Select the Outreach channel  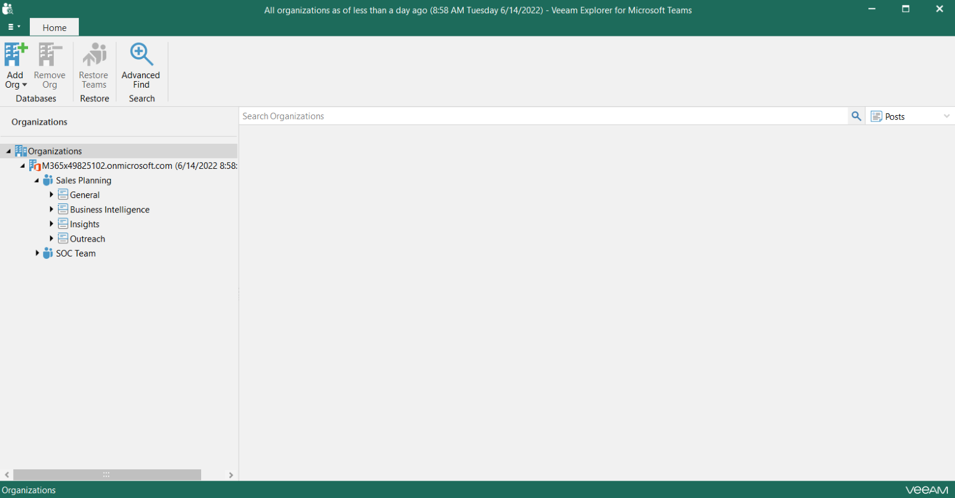tap(88, 239)
